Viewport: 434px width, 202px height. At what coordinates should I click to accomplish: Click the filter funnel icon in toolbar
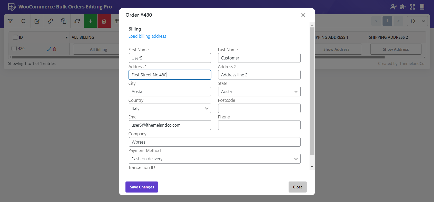coord(10,21)
